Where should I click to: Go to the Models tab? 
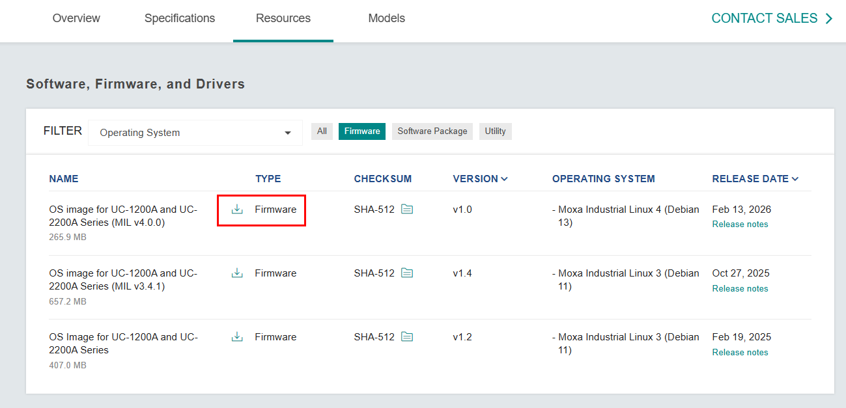(x=386, y=19)
